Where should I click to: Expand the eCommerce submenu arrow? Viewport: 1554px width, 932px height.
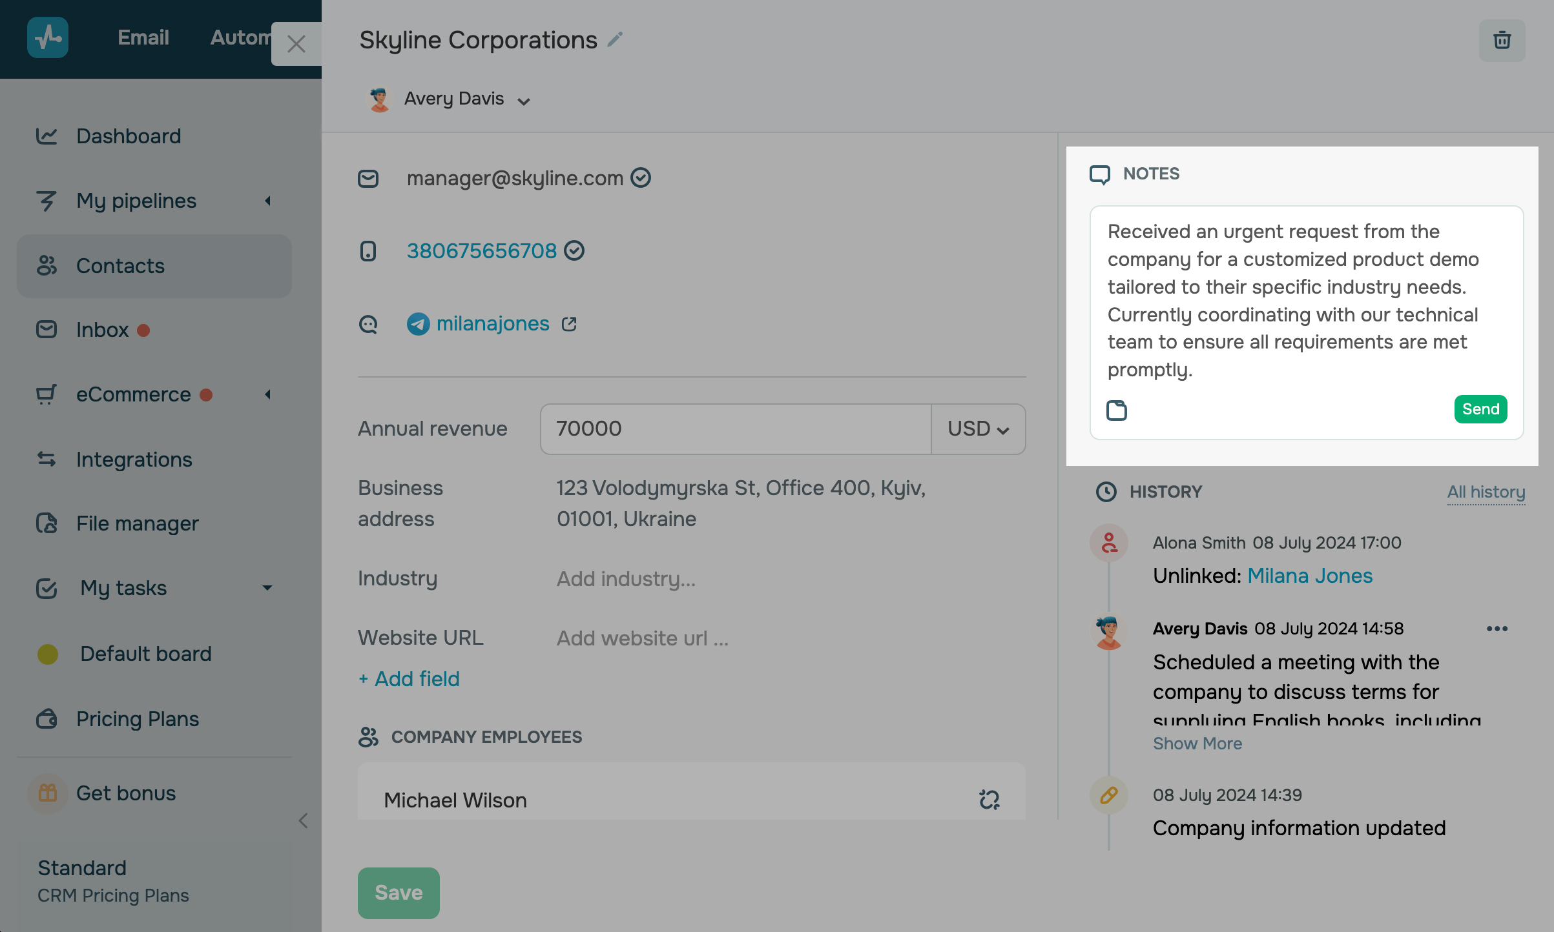click(x=267, y=394)
